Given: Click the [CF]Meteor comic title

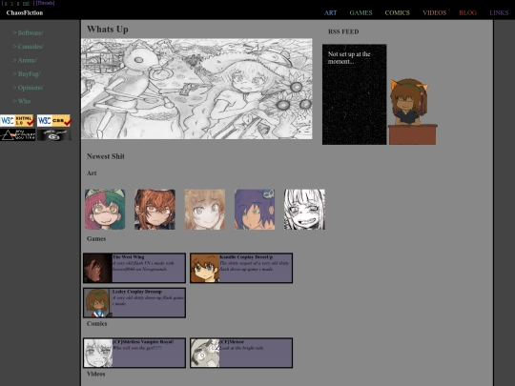Looking at the screenshot, I should [232, 342].
